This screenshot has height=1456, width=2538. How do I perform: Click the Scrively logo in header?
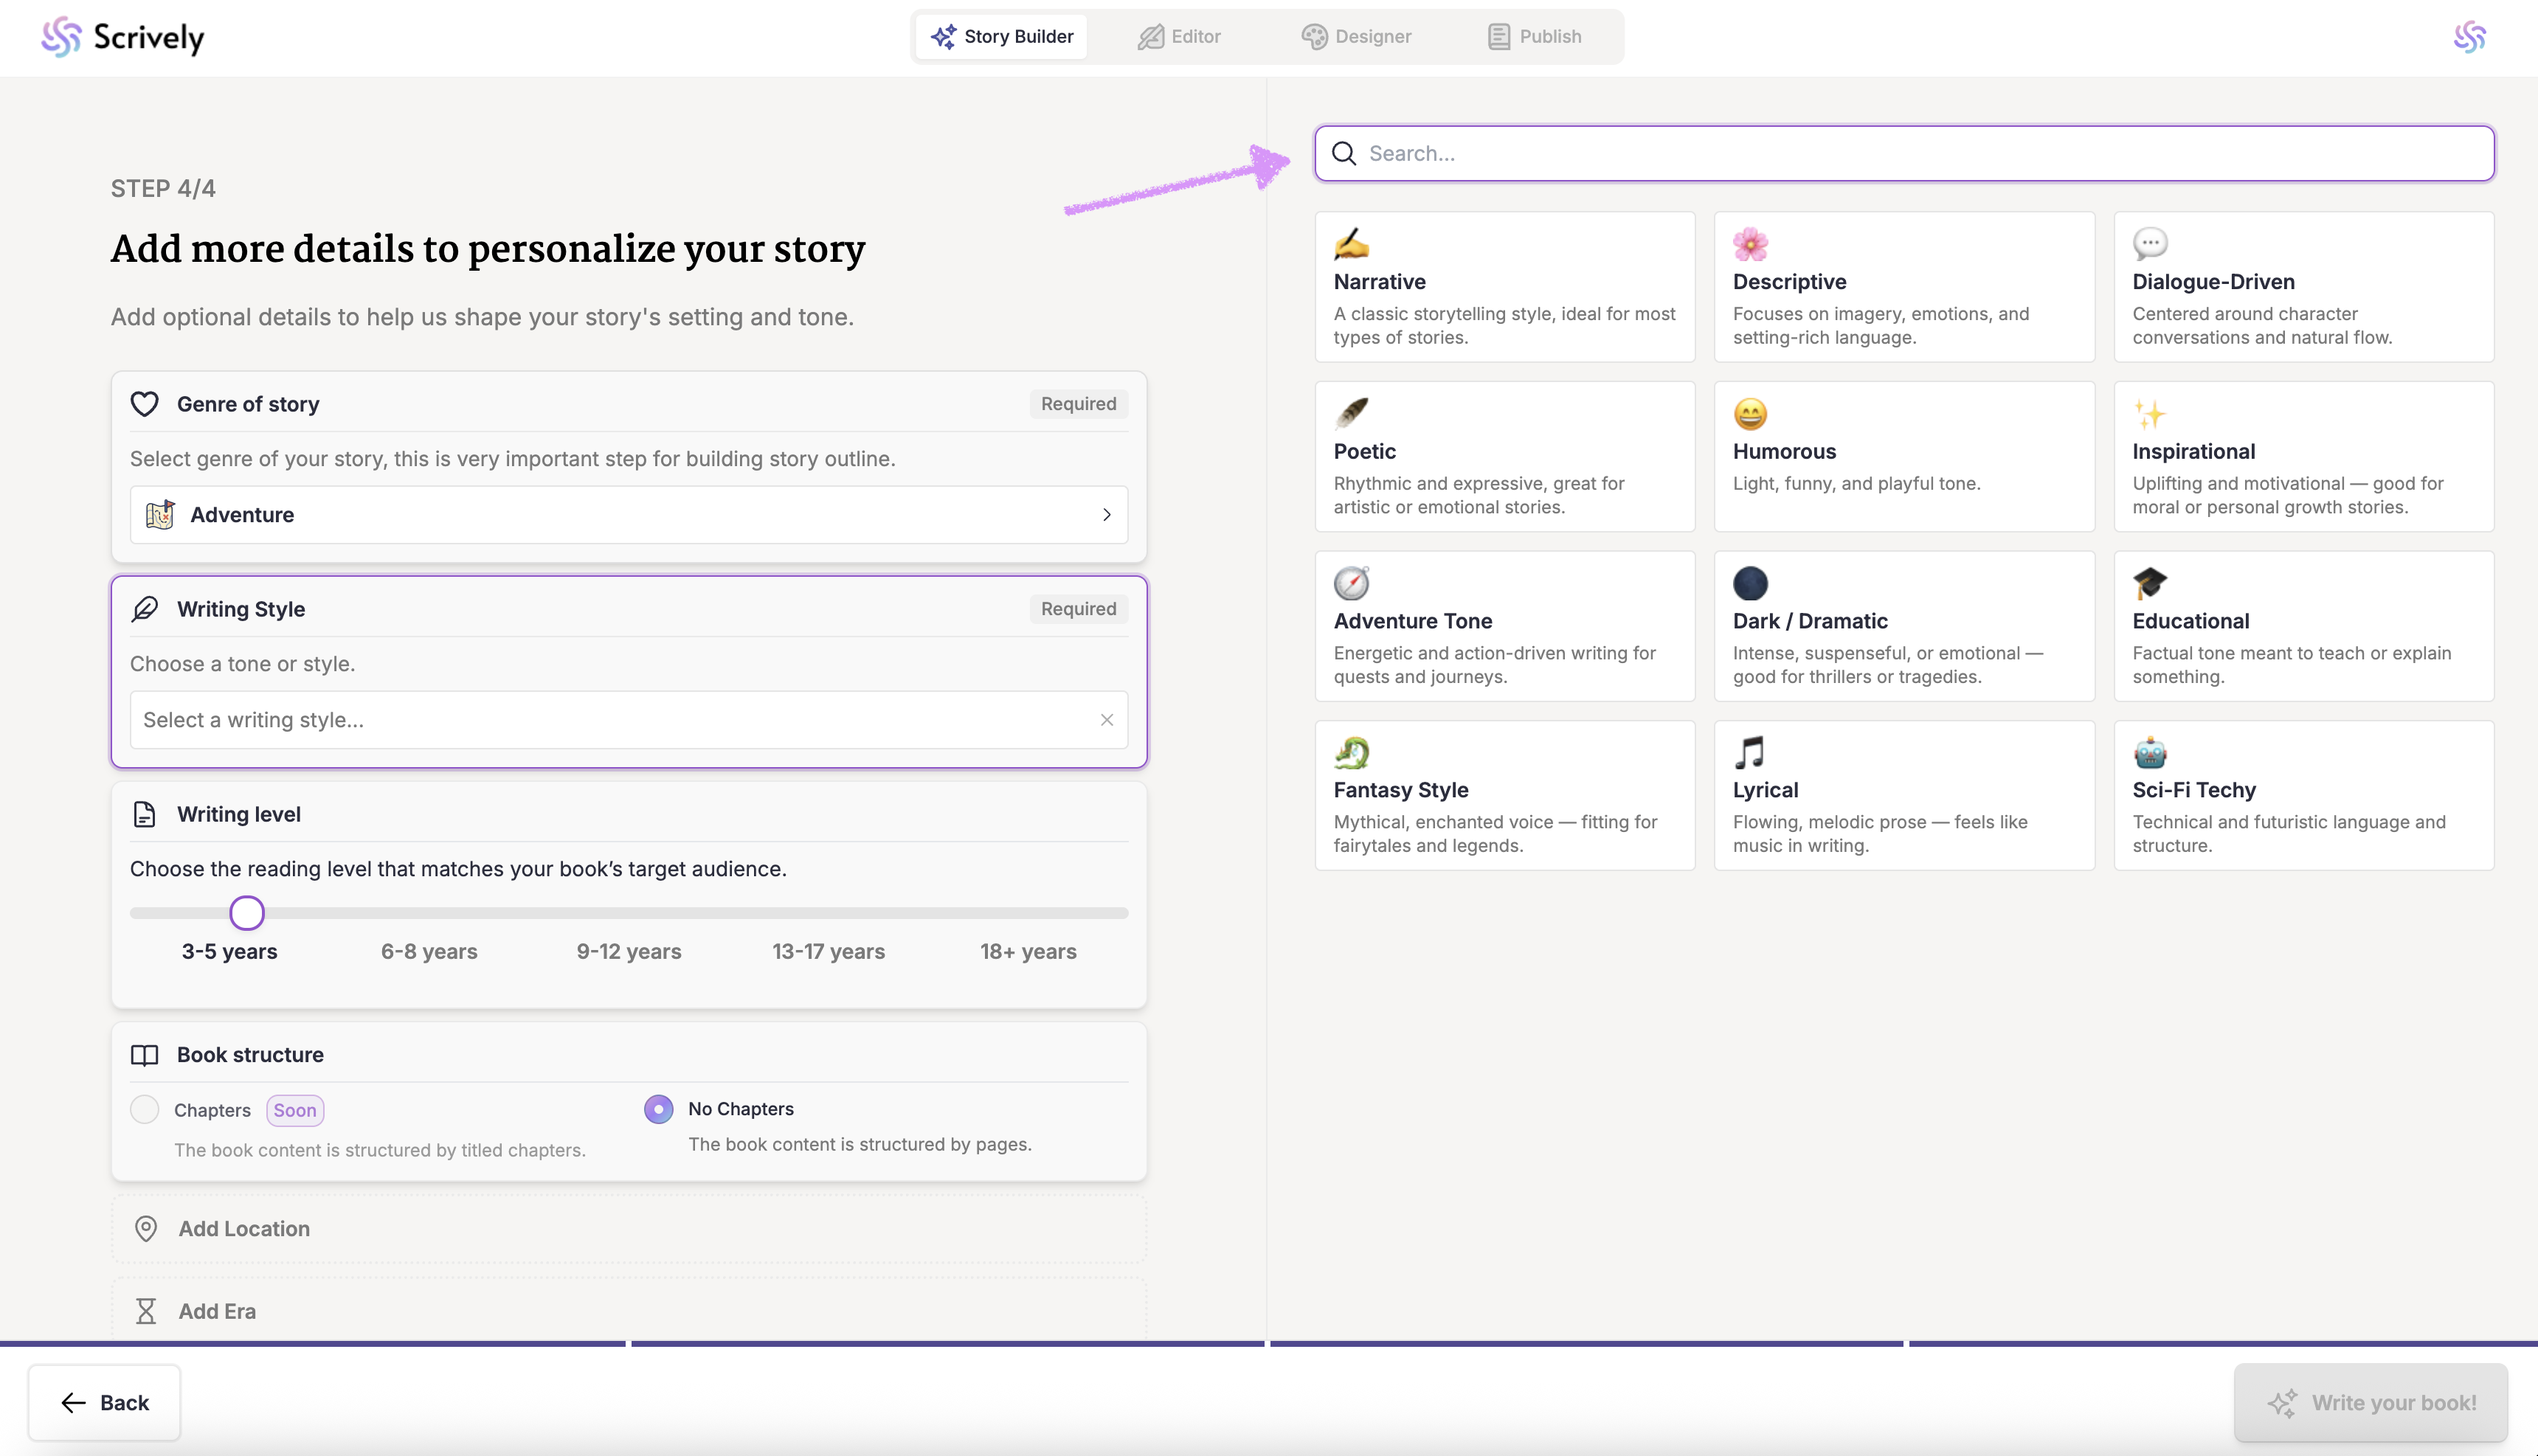pyautogui.click(x=122, y=37)
